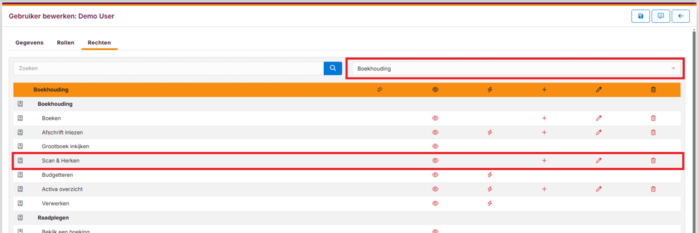Select the bold Boekhouding group row label
The image size is (699, 233).
tap(56, 104)
